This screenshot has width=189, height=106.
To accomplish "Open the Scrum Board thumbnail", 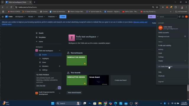I will pyautogui.click(x=99, y=80).
